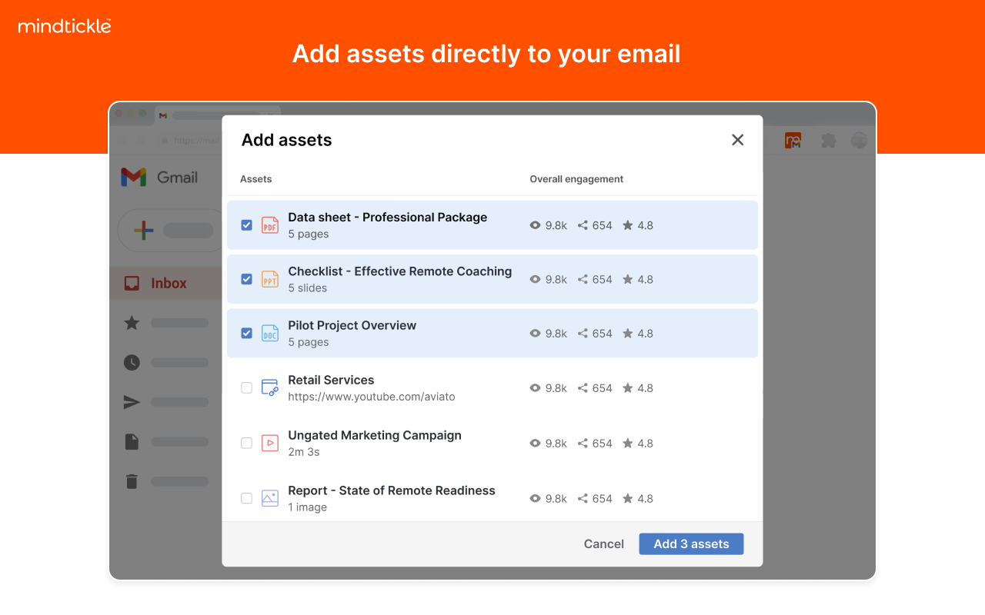The image size is (985, 615).
Task: Enable the Ungated Marketing Campaign checkbox
Action: click(x=246, y=443)
